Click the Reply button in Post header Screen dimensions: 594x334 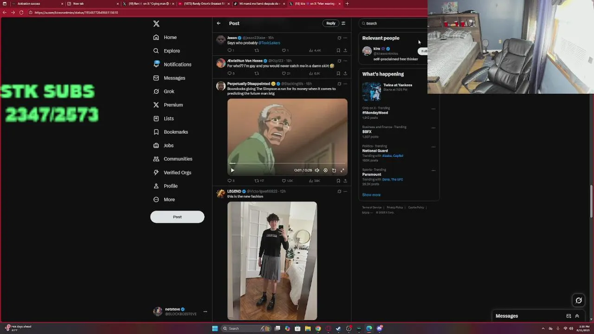[330, 23]
